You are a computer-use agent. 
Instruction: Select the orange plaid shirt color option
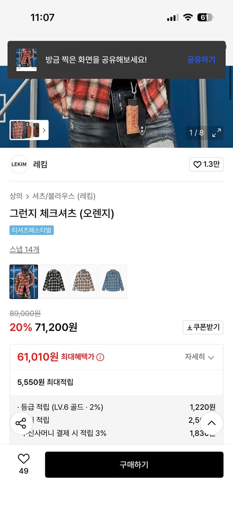24,281
